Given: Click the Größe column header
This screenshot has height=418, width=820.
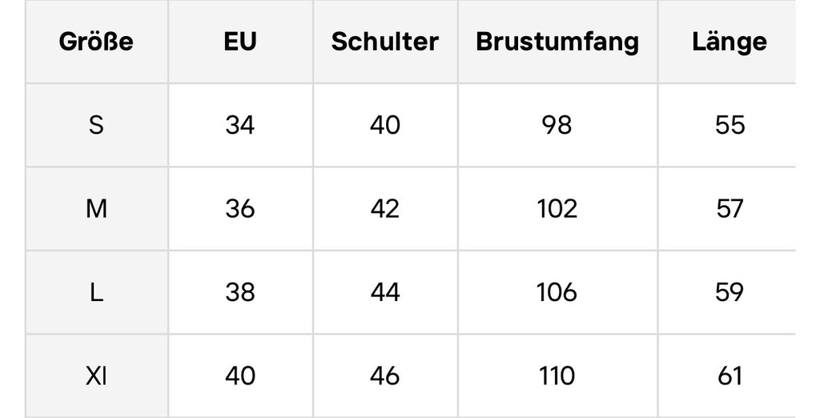Looking at the screenshot, I should tap(96, 42).
